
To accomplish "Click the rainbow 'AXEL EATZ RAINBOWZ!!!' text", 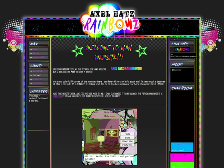I will point(126,68).
